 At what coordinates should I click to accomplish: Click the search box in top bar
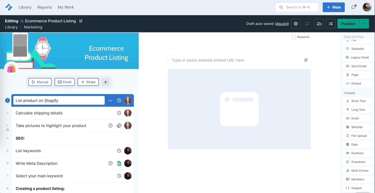(297, 7)
